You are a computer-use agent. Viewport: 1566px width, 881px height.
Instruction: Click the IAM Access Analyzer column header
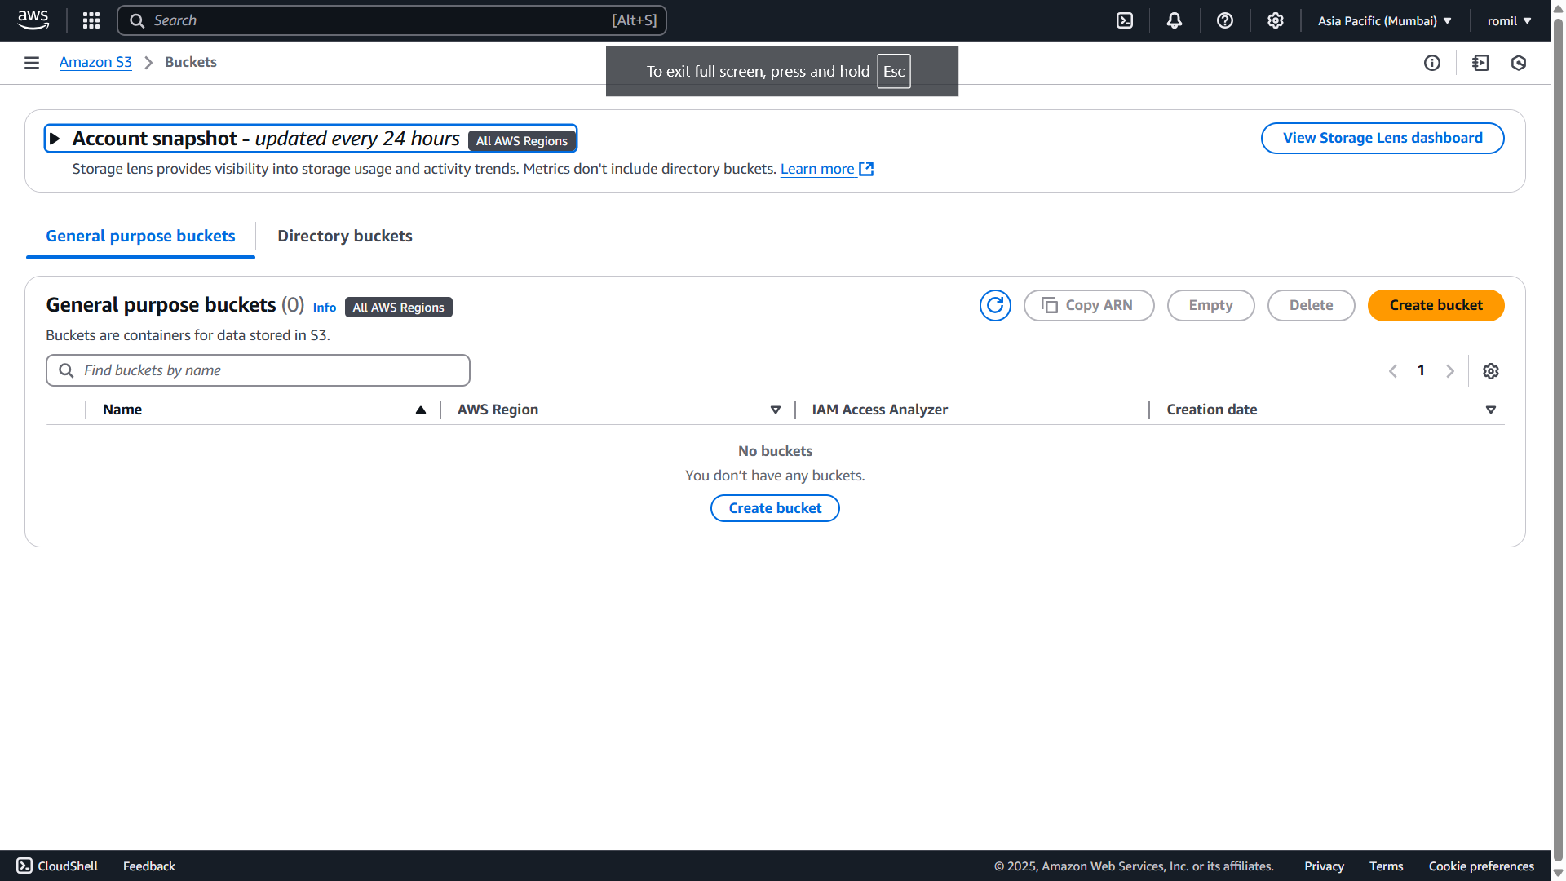tap(879, 410)
